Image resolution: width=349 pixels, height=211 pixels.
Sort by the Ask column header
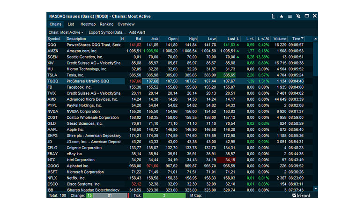pos(151,39)
